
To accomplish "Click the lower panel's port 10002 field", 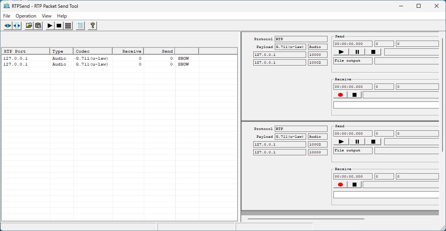I will click(318, 144).
